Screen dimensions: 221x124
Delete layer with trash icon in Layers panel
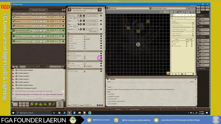pos(193,74)
